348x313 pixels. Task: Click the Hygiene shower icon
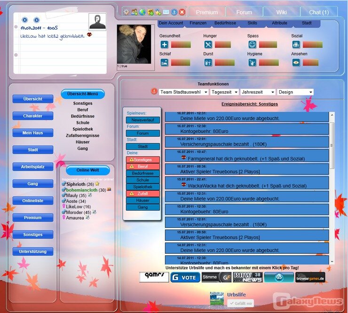(x=252, y=63)
